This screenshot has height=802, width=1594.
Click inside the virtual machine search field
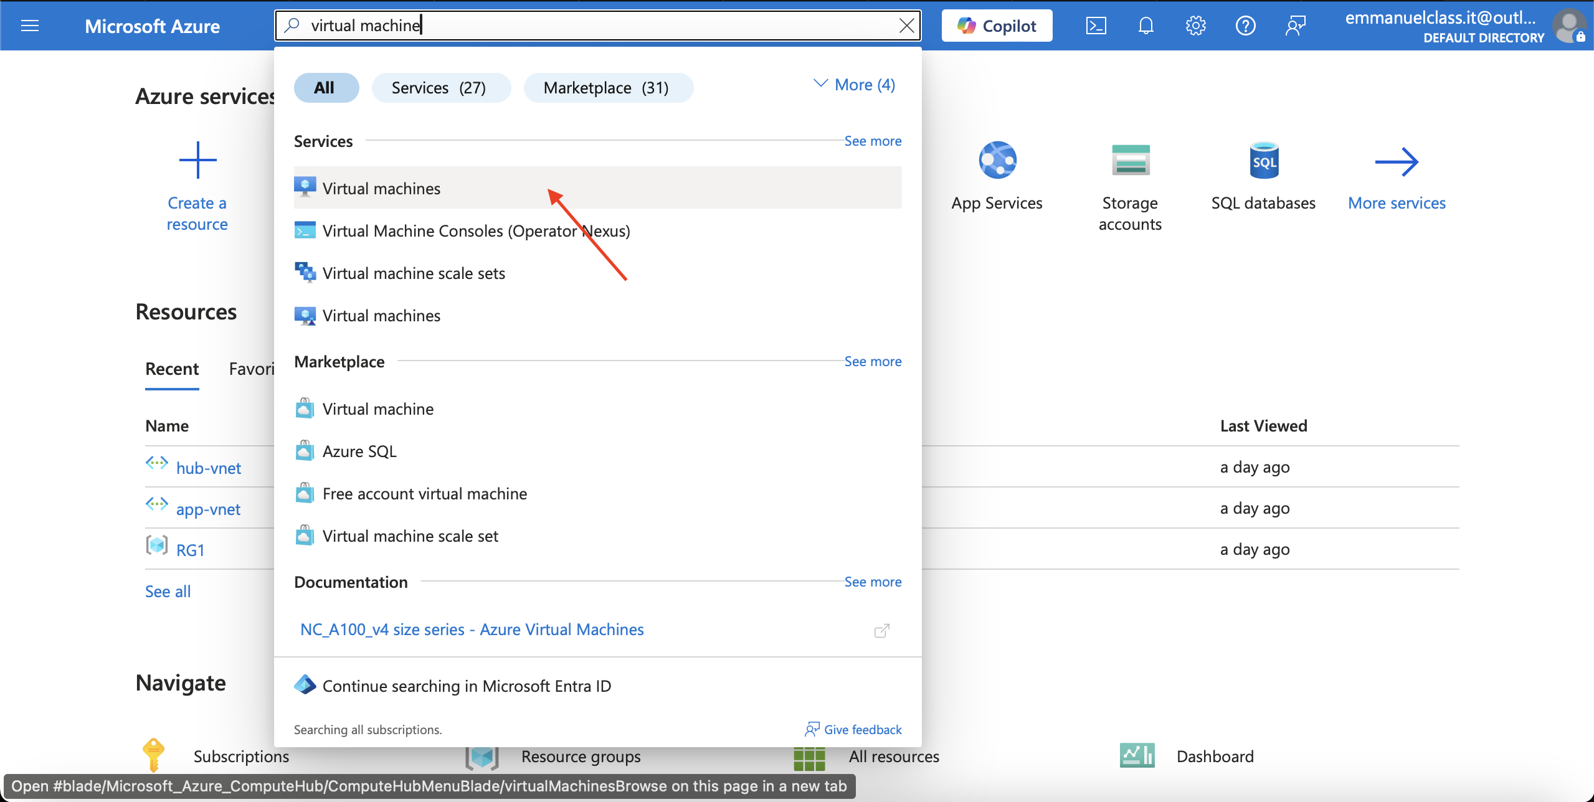tap(598, 26)
